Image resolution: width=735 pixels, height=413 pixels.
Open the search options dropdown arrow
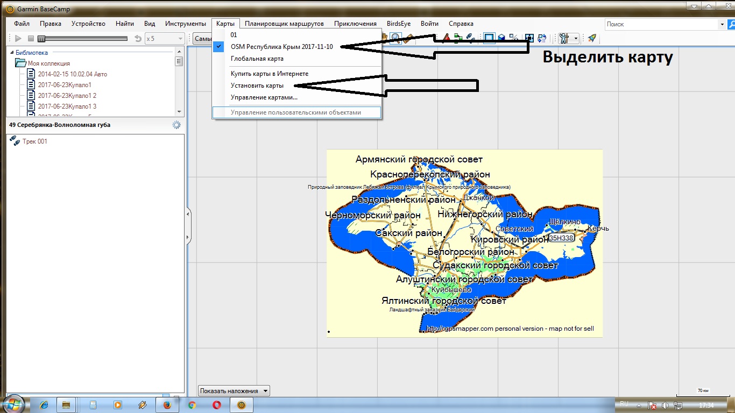(x=722, y=24)
